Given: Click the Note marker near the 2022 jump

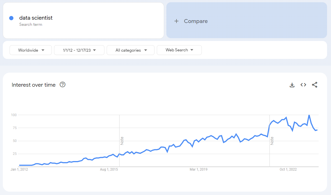Looking at the screenshot, I should pos(272,141).
